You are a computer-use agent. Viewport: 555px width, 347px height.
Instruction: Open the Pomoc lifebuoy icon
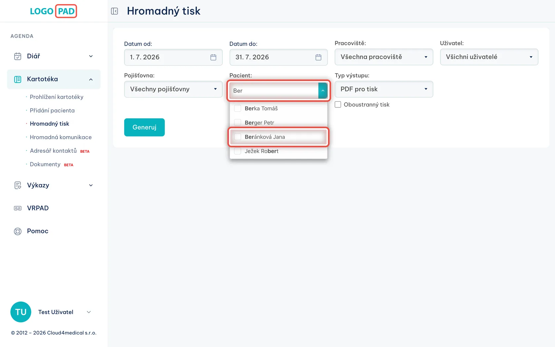click(18, 231)
